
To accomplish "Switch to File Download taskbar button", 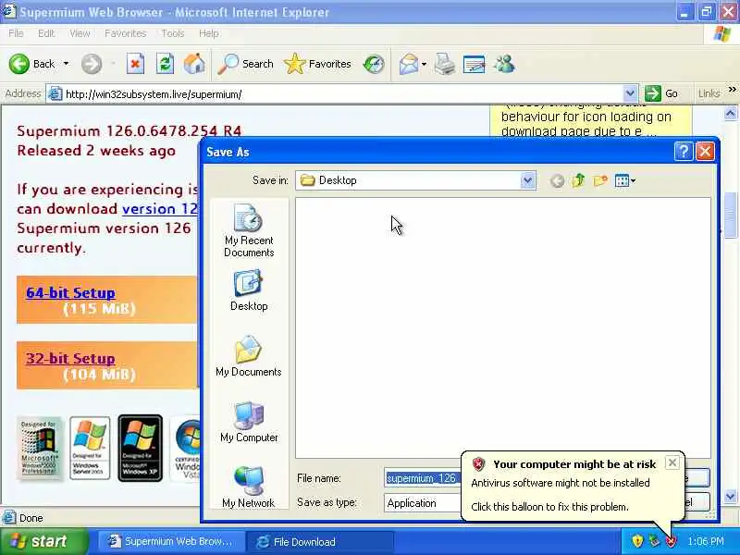I will [320, 541].
